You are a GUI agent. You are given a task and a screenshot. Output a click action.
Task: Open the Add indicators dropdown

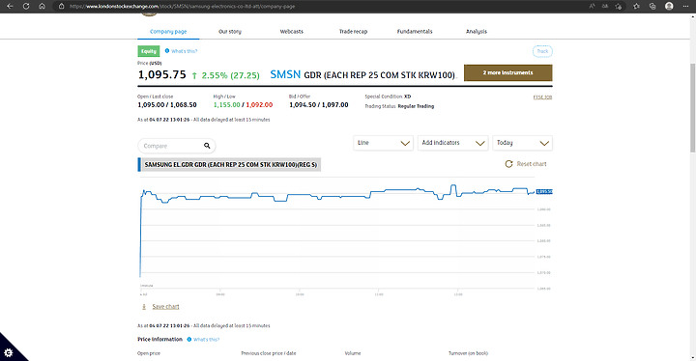[x=452, y=143]
